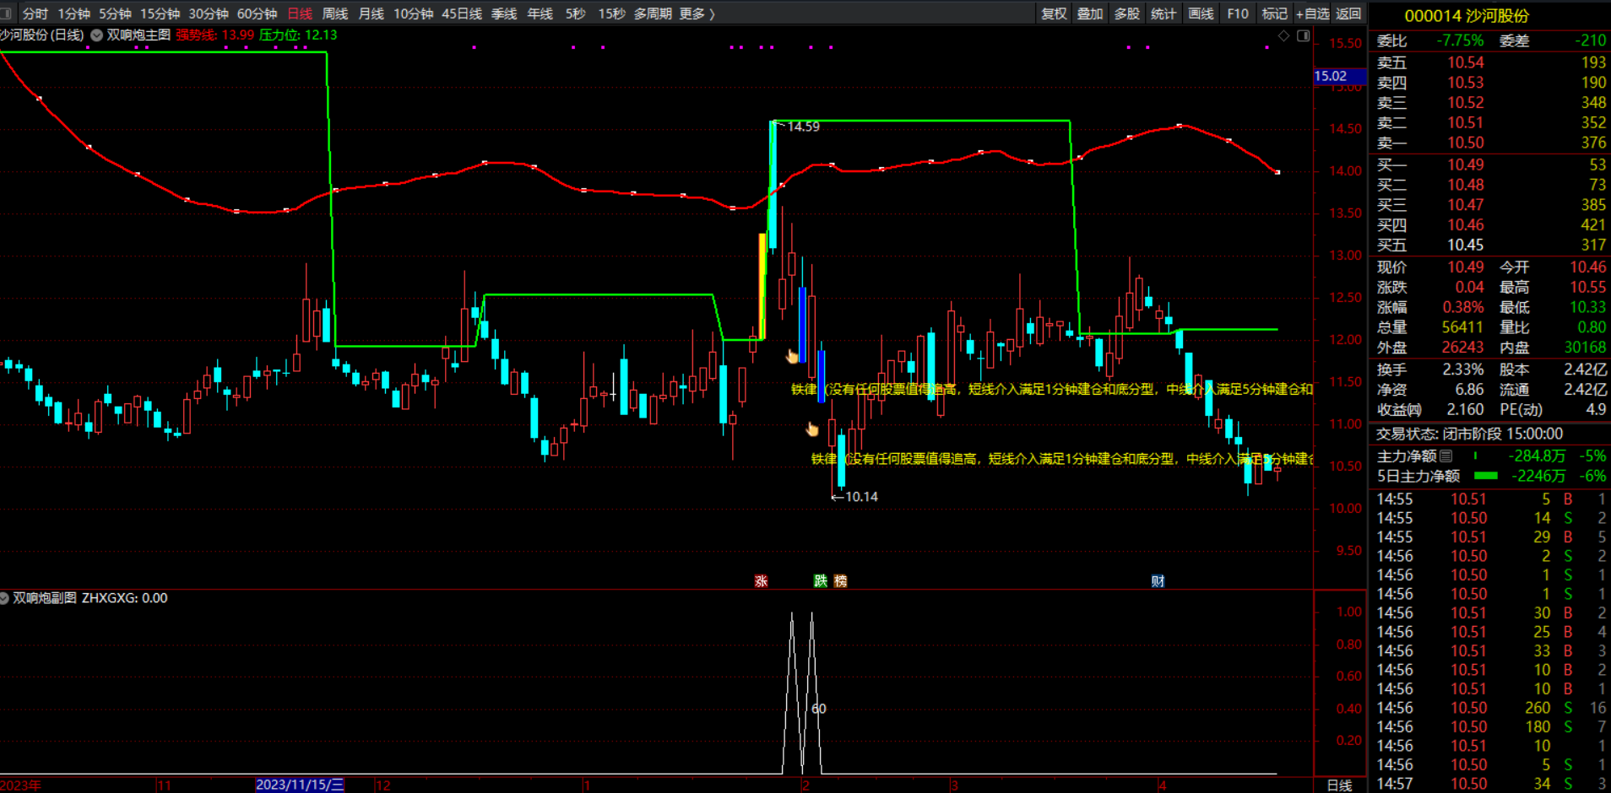Click the 画线 draw line button
Image resolution: width=1611 pixels, height=793 pixels.
coord(1201,13)
